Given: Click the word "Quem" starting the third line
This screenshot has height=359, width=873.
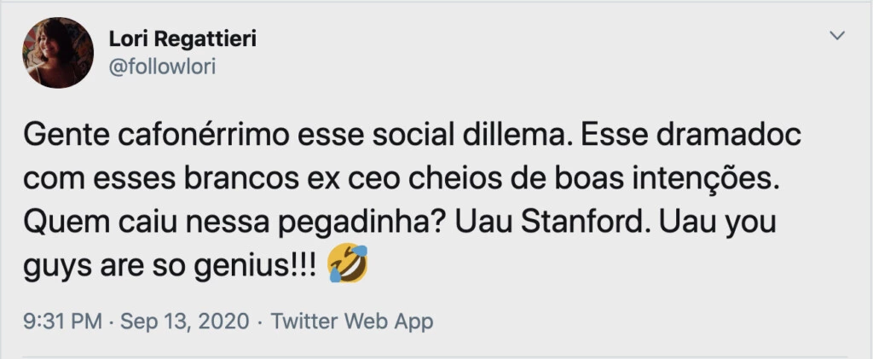Looking at the screenshot, I should 53,225.
